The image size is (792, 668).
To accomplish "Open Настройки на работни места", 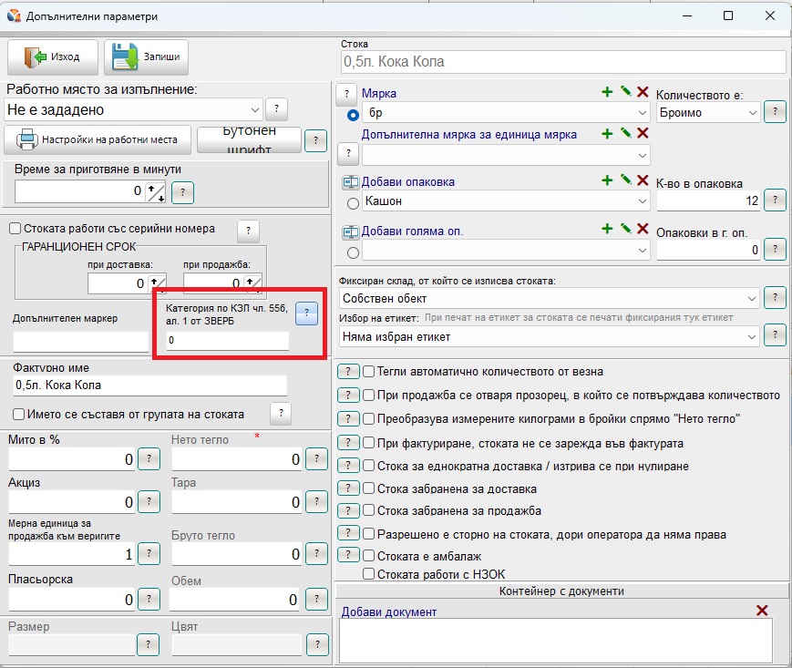I will point(98,140).
